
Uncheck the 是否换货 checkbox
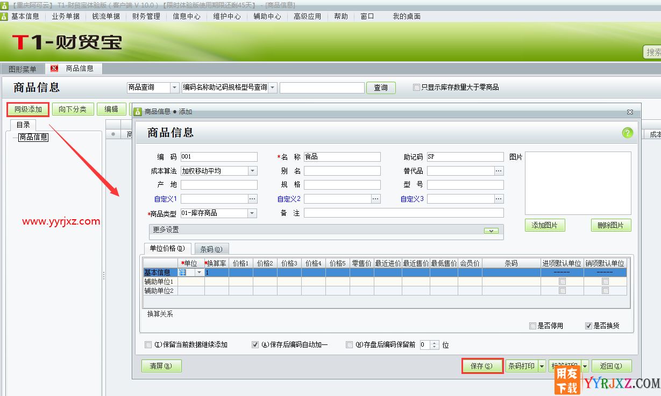click(588, 326)
